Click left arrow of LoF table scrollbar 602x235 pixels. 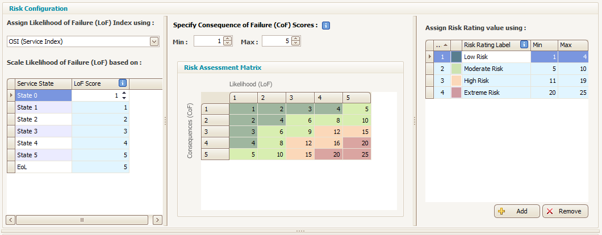click(x=10, y=220)
